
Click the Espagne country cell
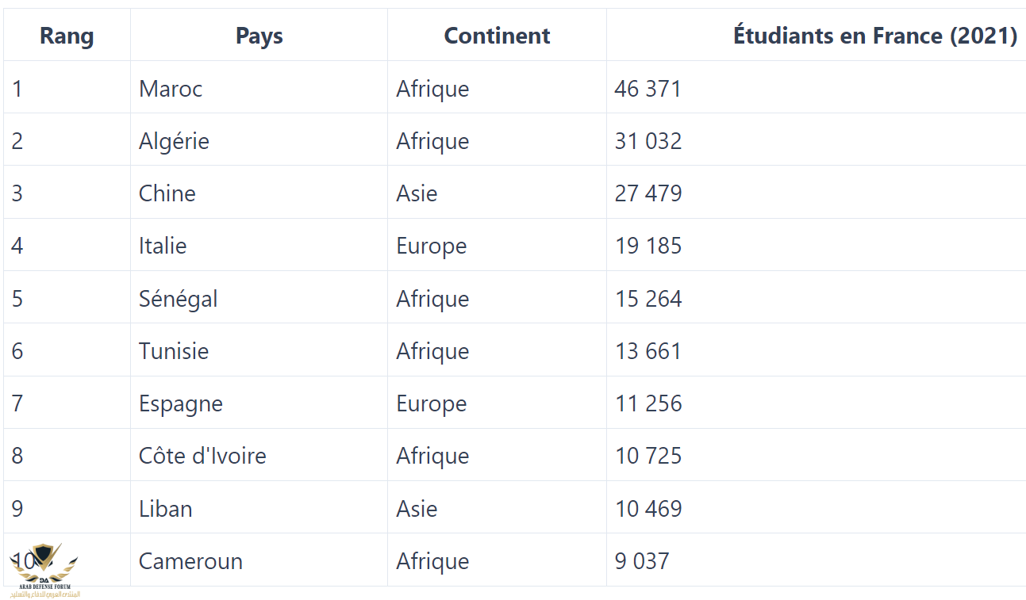coord(259,403)
